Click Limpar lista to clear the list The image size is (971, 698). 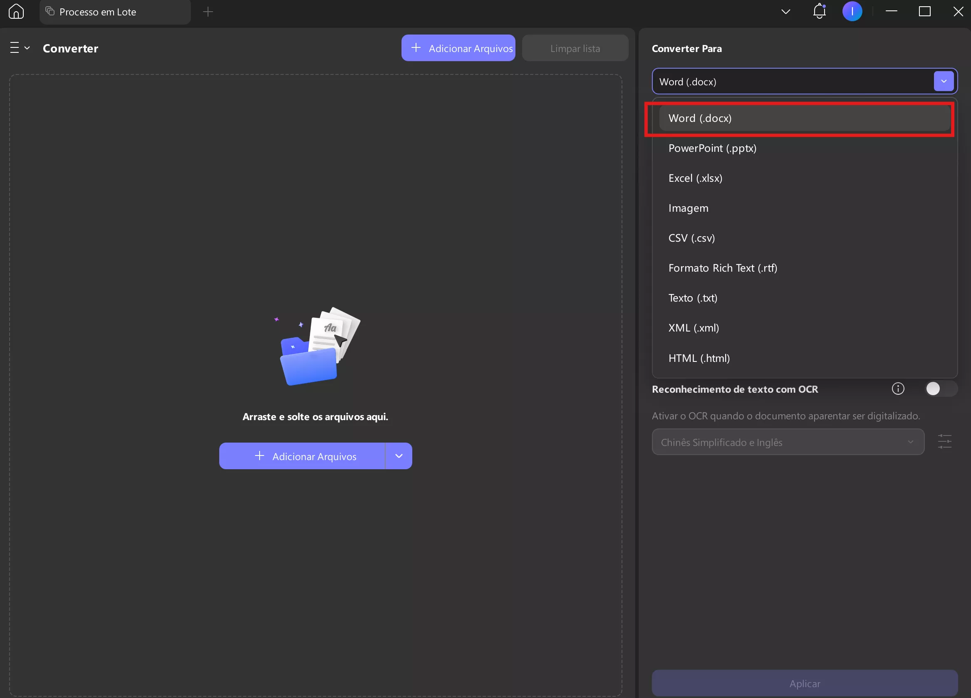(575, 48)
